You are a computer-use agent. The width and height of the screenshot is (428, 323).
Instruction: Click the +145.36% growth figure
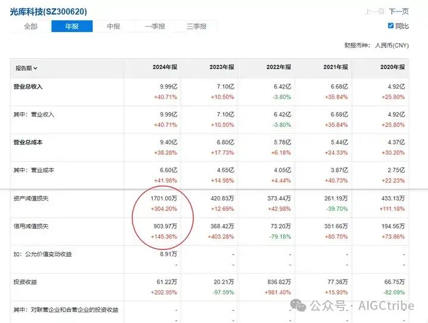(x=164, y=237)
